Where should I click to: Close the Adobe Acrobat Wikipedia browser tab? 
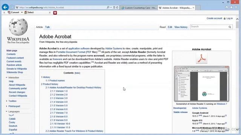[x=193, y=7]
